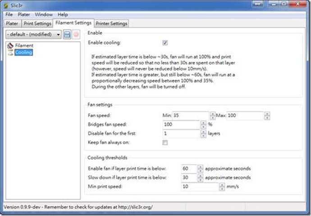Click the 'Fan settings' group label
311x216 pixels.
pos(100,105)
